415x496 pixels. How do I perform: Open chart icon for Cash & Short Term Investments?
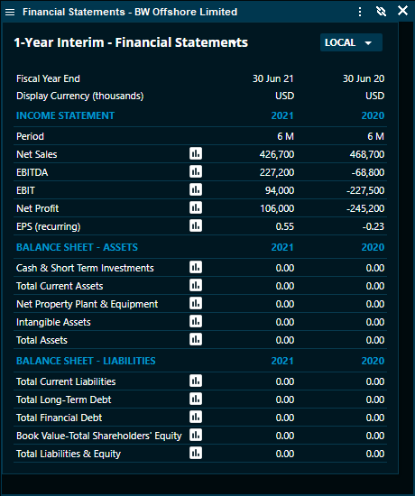196,267
